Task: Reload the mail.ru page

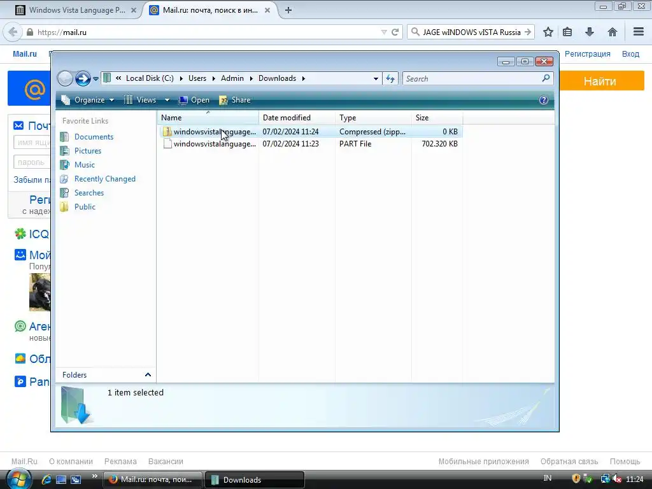Action: click(x=395, y=32)
